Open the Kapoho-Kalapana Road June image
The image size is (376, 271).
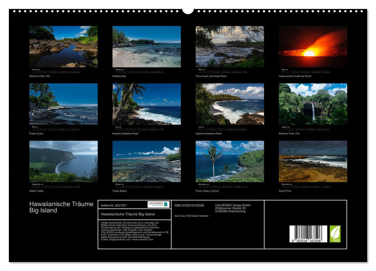pyautogui.click(x=147, y=105)
